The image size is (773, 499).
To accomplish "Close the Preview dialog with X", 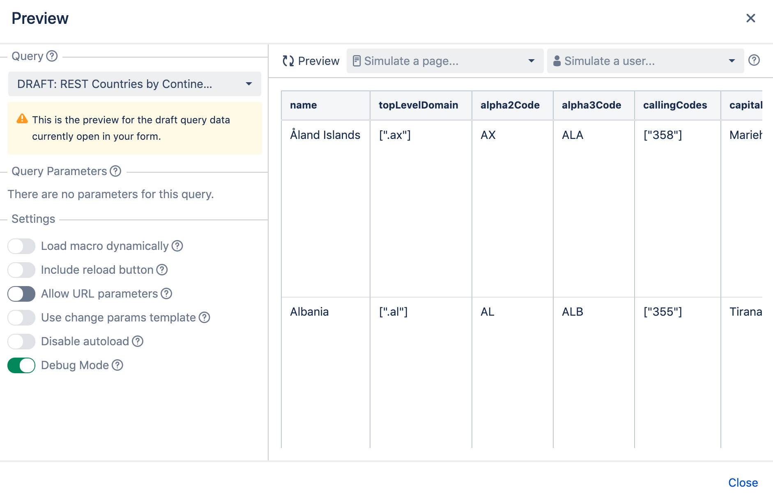I will point(750,18).
